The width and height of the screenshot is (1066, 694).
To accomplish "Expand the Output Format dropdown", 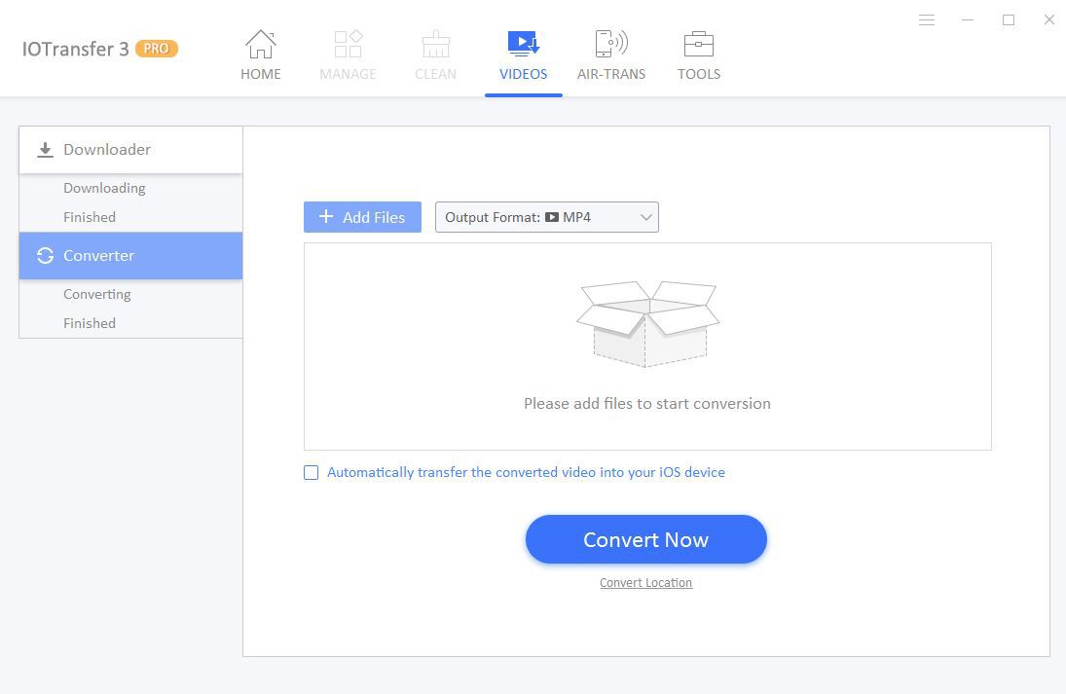I will coord(546,217).
